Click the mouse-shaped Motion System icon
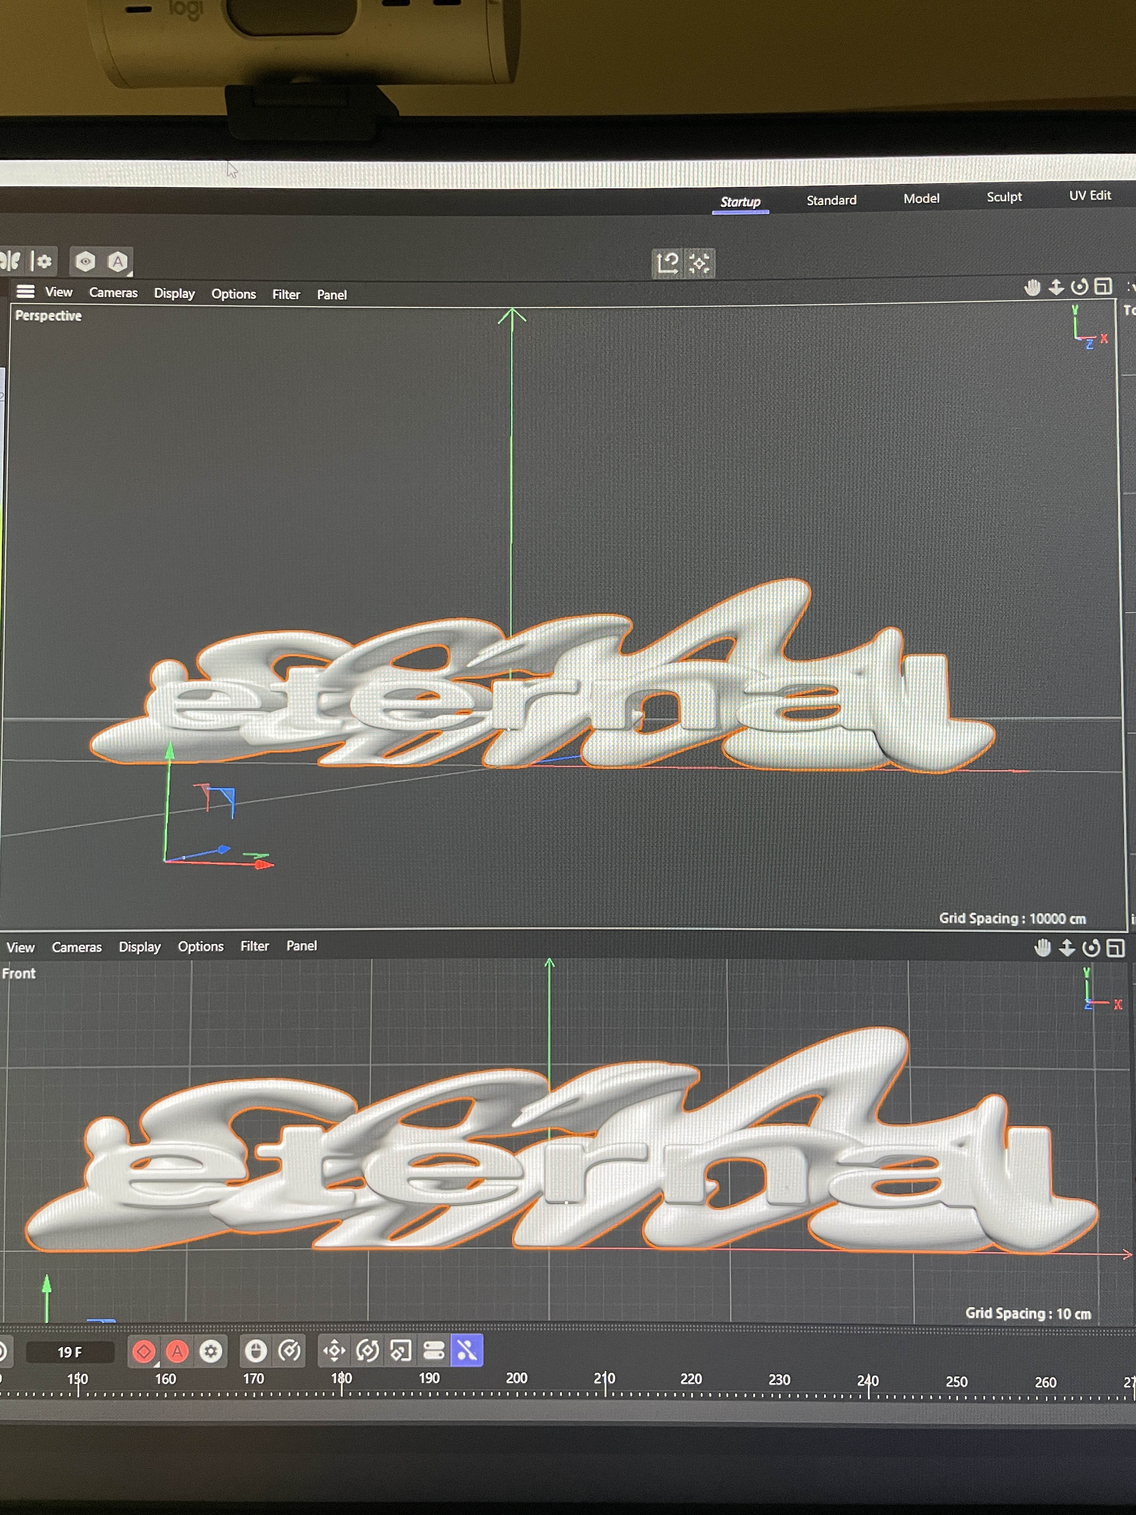Screen dimensions: 1136x1515 point(255,1351)
